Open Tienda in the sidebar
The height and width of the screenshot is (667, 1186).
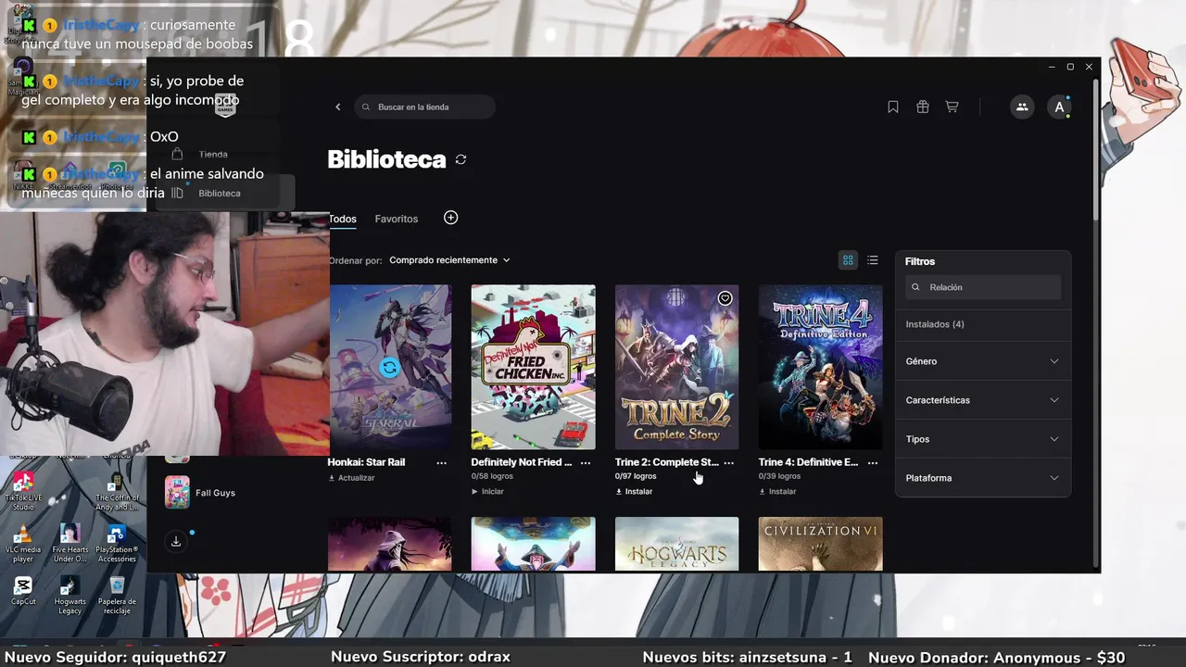[x=213, y=155]
